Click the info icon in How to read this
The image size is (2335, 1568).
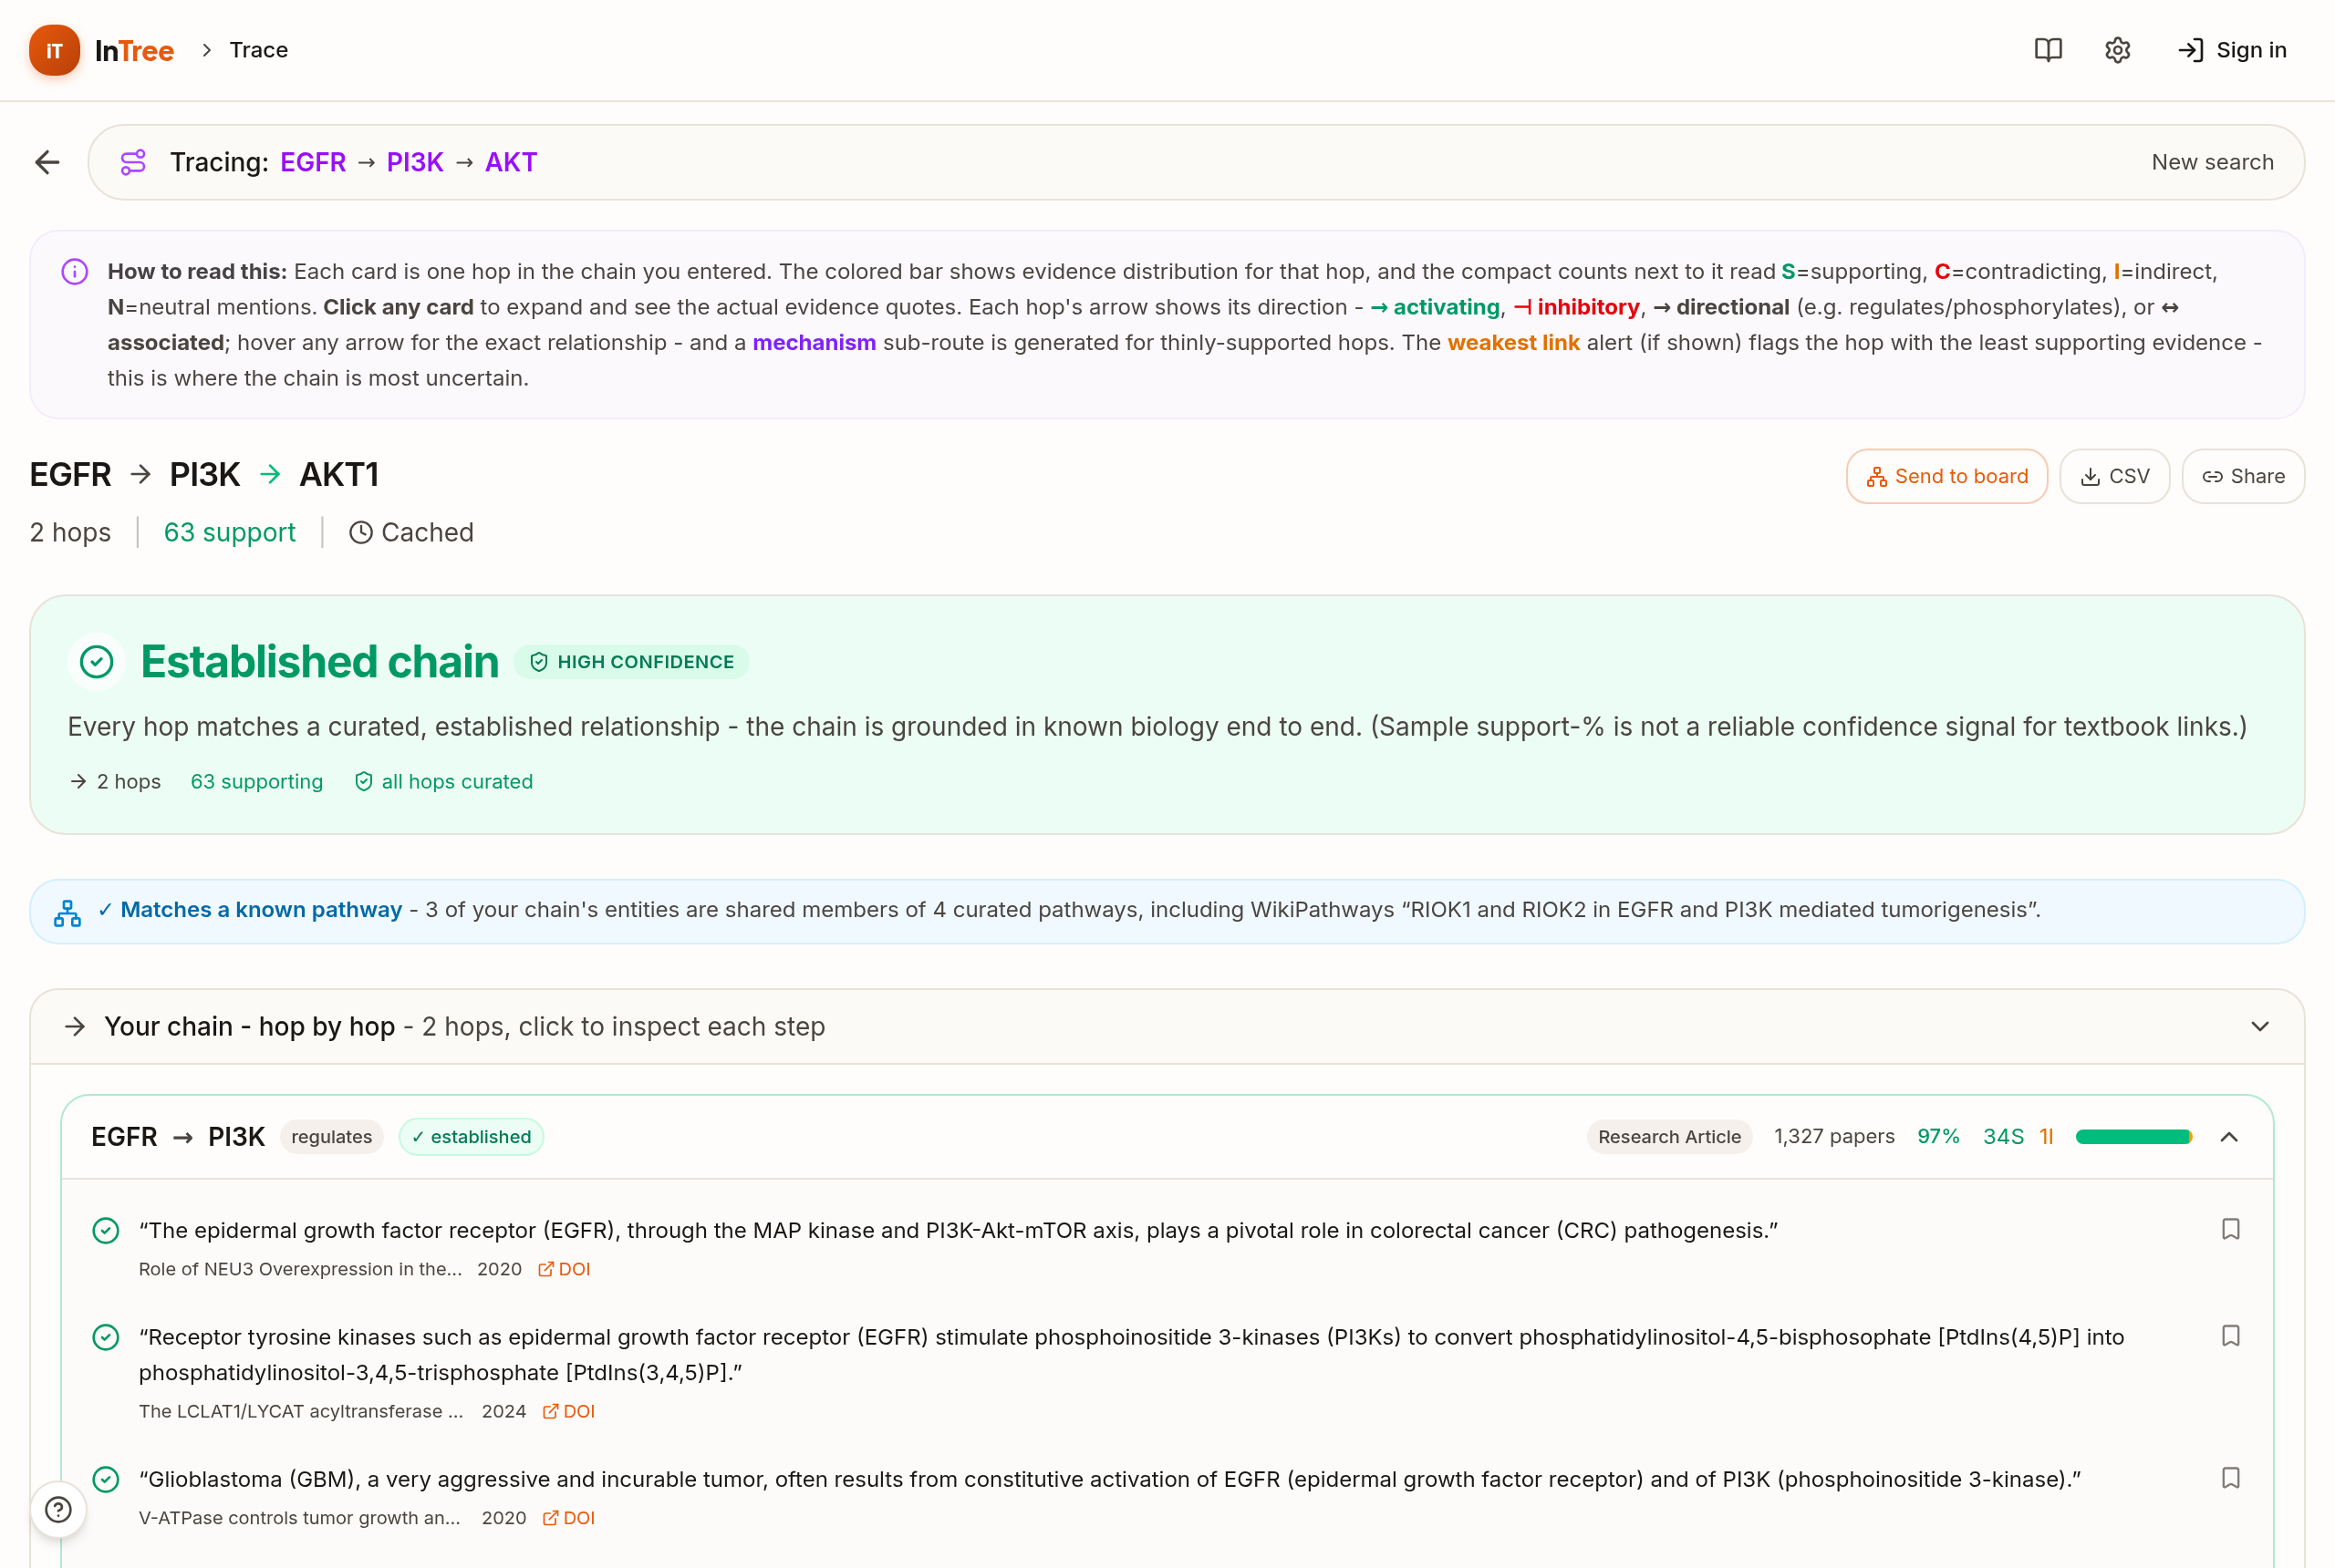tap(75, 271)
